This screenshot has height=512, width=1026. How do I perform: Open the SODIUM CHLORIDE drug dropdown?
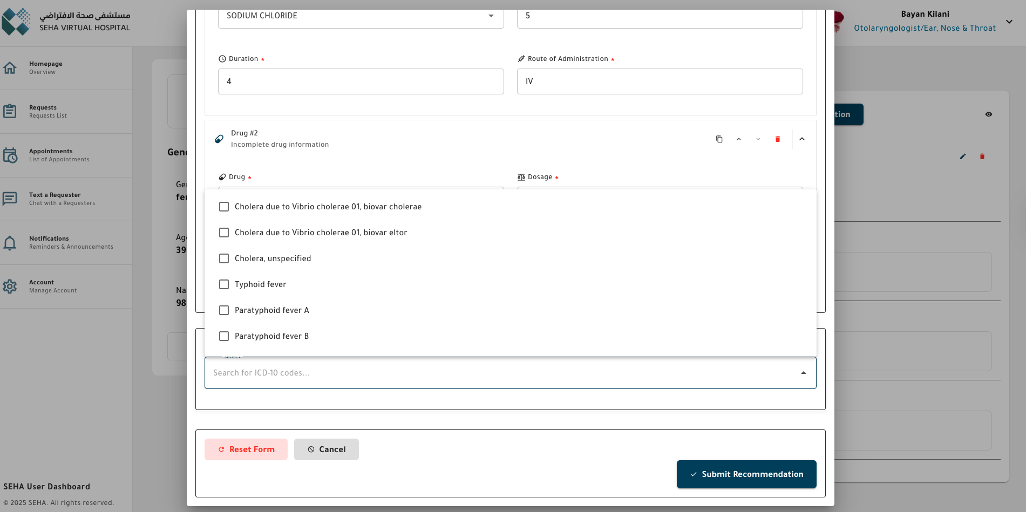[491, 16]
